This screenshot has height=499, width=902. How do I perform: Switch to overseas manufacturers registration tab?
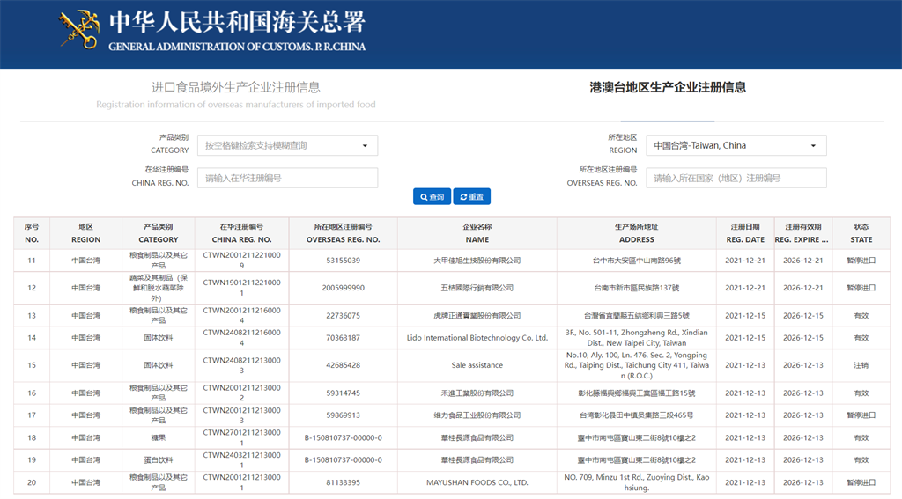[236, 95]
